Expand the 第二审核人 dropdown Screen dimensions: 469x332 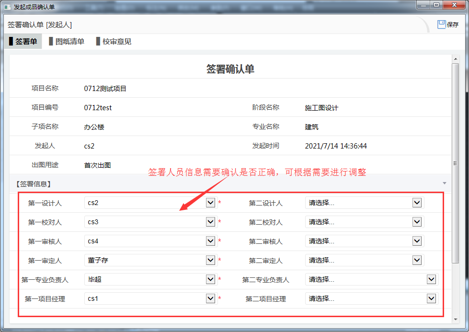[x=417, y=241]
